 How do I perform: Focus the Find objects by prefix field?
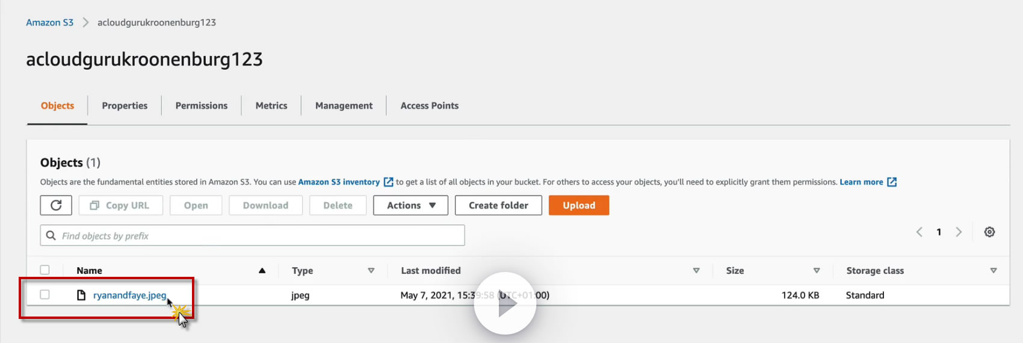tap(252, 235)
